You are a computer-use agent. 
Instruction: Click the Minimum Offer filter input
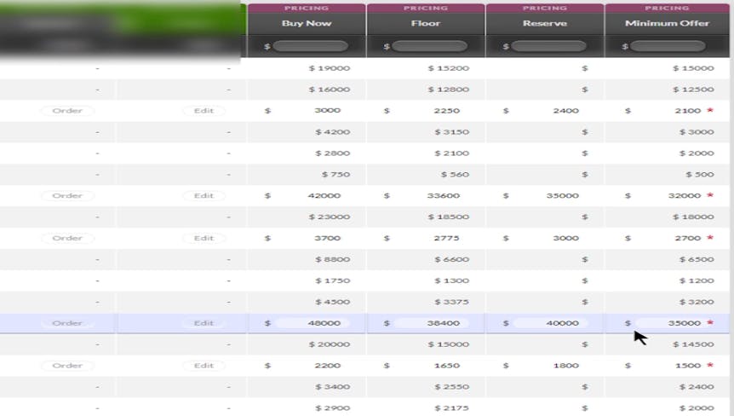[668, 46]
